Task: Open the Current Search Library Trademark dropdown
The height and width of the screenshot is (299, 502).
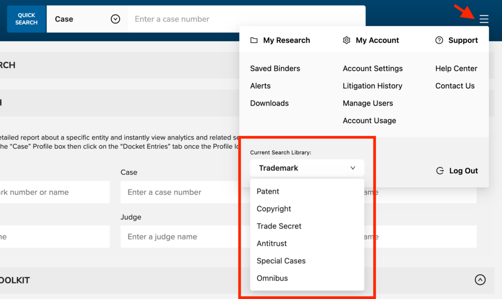Action: [x=307, y=168]
